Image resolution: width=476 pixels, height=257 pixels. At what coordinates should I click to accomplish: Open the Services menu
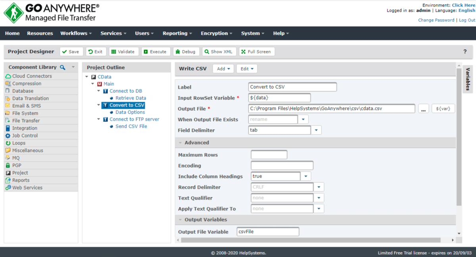point(113,33)
